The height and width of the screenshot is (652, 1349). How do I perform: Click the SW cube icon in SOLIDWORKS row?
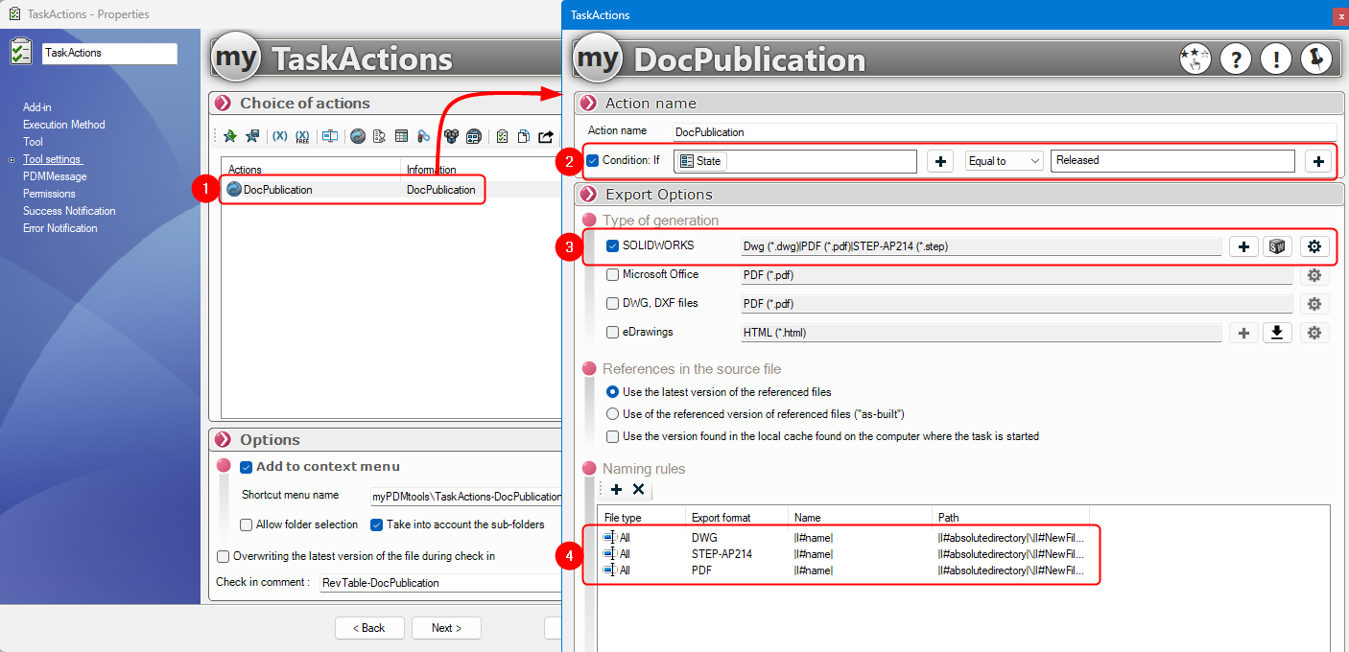click(x=1277, y=246)
